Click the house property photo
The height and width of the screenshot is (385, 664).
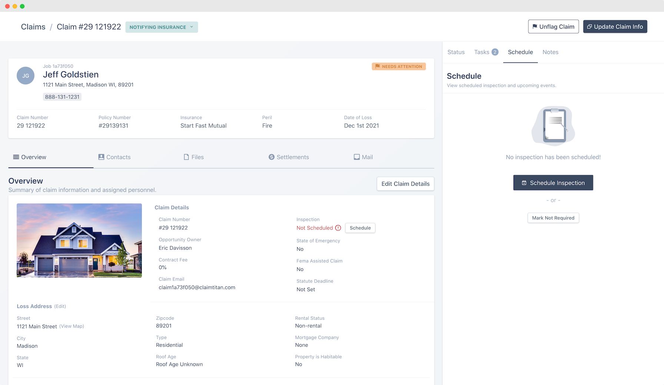coord(79,240)
